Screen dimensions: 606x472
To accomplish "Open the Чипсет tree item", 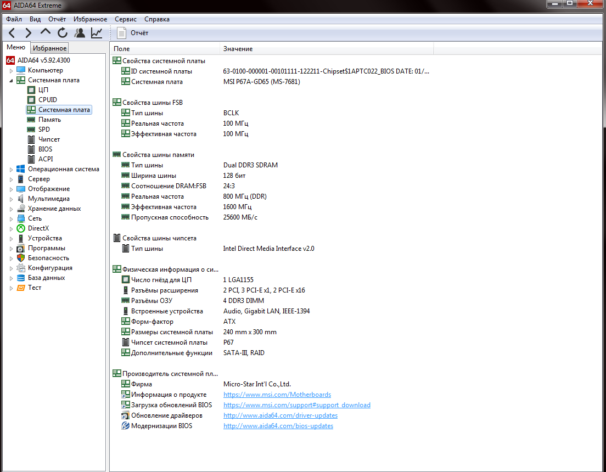I will 49,139.
